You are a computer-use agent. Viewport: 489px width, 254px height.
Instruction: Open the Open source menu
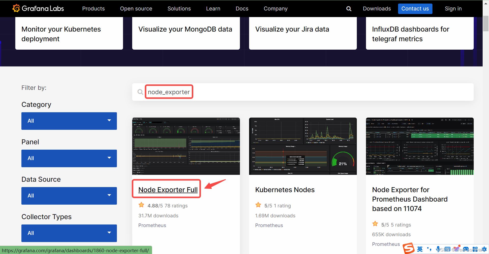coord(136,9)
